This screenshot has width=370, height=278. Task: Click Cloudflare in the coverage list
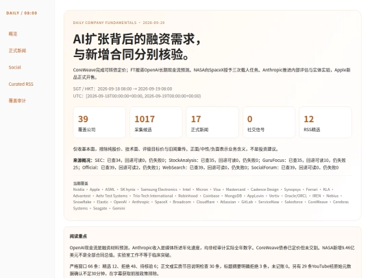click(206, 202)
